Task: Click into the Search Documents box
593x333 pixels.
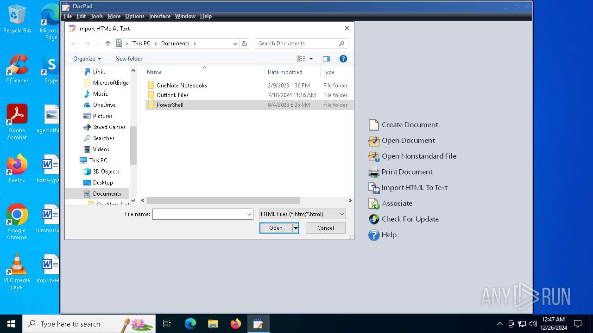Action: 297,43
